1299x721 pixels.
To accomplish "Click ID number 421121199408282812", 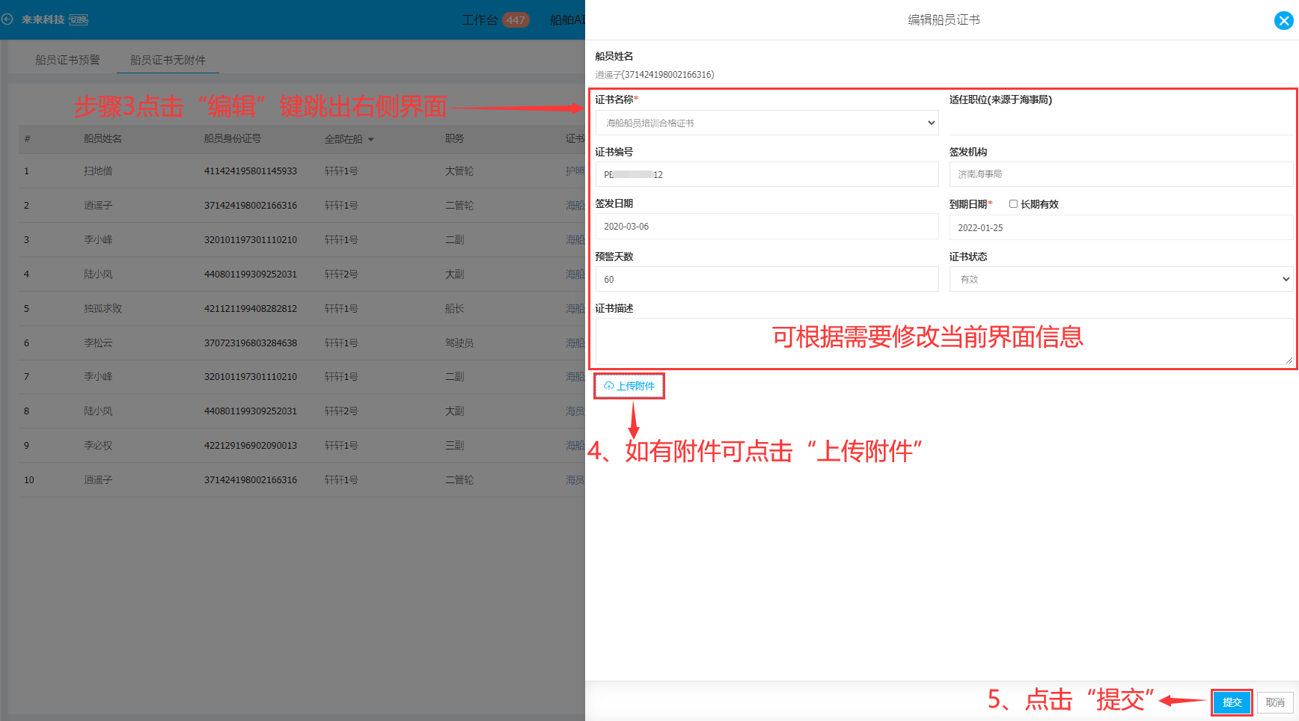I will (x=251, y=309).
